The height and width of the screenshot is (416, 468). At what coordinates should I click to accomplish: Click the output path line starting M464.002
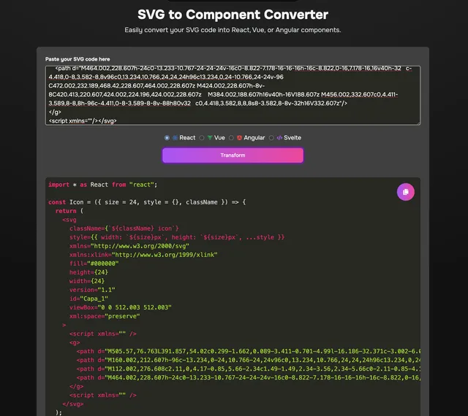click(249, 377)
